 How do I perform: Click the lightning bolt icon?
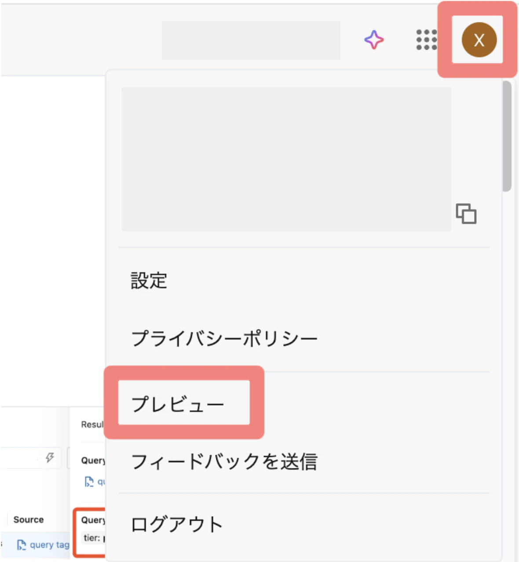[x=50, y=458]
